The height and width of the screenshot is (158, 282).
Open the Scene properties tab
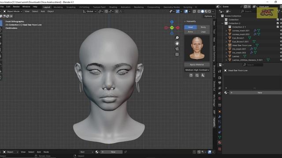219,93
